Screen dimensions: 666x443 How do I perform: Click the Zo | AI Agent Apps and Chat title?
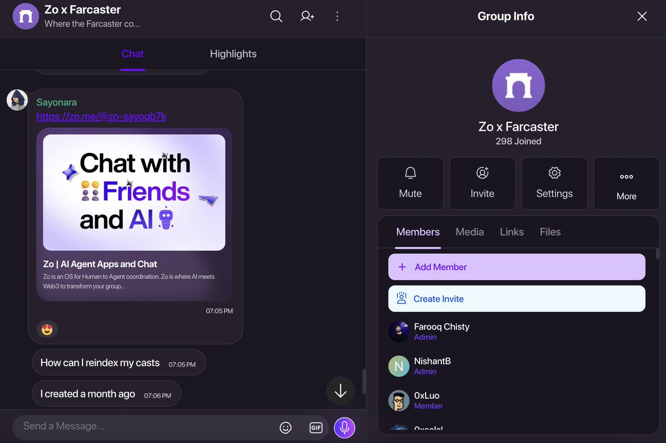(100, 264)
